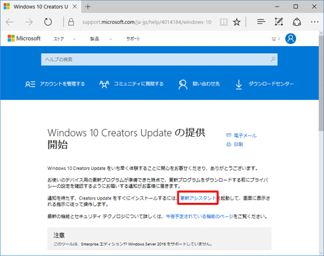Open the サポート menu item
The width and height of the screenshot is (324, 256).
point(133,39)
